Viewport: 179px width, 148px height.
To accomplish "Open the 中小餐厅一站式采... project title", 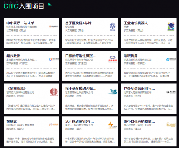I will click(22, 23).
